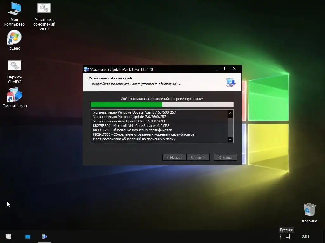The width and height of the screenshot is (325, 243).
Task: Click the download icon in the dialog header
Action: tap(231, 83)
